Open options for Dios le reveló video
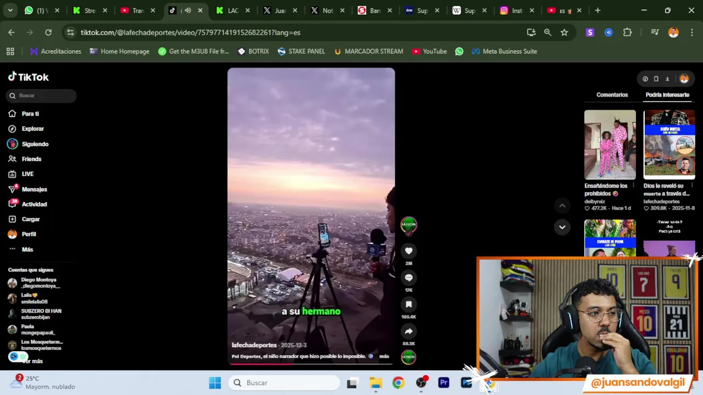 [692, 186]
